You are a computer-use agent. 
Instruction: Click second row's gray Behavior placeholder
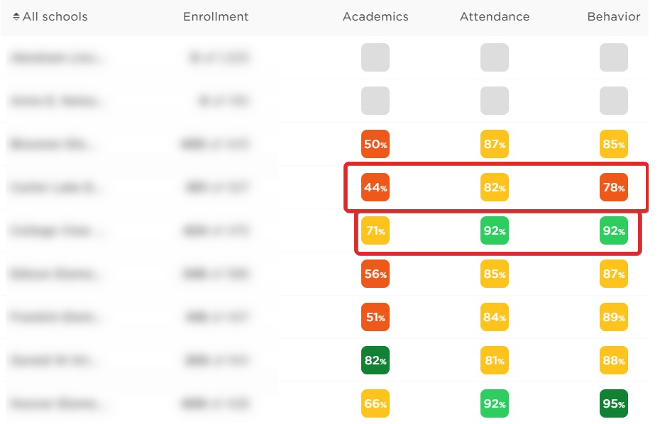614,101
